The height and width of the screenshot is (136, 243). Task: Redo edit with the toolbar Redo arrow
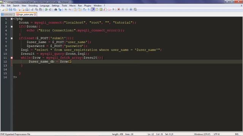click(x=50, y=9)
